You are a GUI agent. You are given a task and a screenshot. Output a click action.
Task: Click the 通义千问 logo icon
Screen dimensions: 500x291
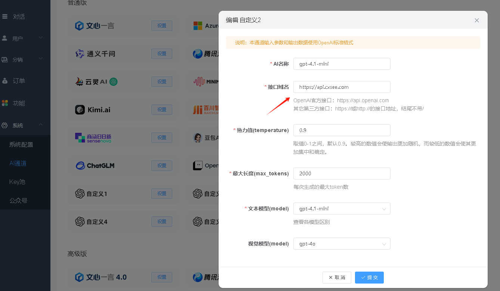[x=80, y=54]
